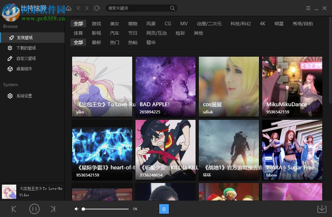Image resolution: width=332 pixels, height=217 pixels.
Task: Pause the currently playing wallpaper
Action: (x=34, y=209)
